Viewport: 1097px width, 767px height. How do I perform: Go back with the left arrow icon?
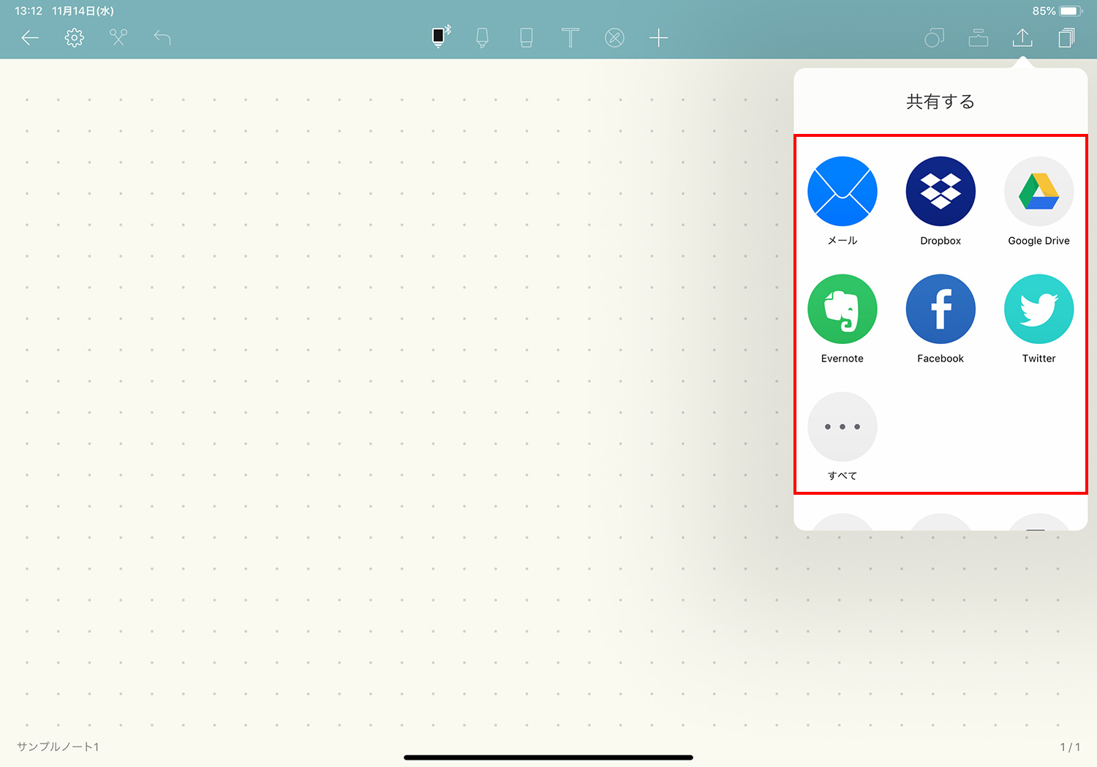point(30,38)
